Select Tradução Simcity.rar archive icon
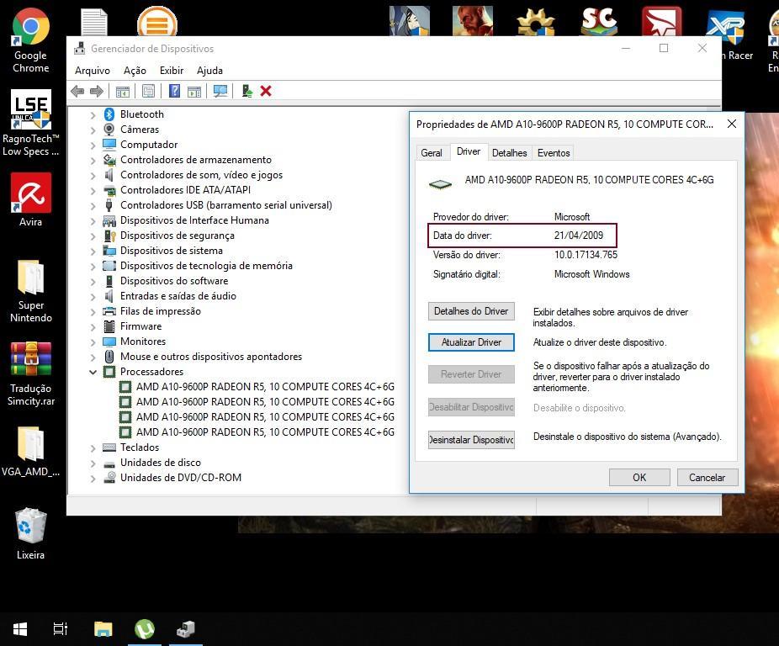This screenshot has height=646, width=779. click(x=31, y=374)
